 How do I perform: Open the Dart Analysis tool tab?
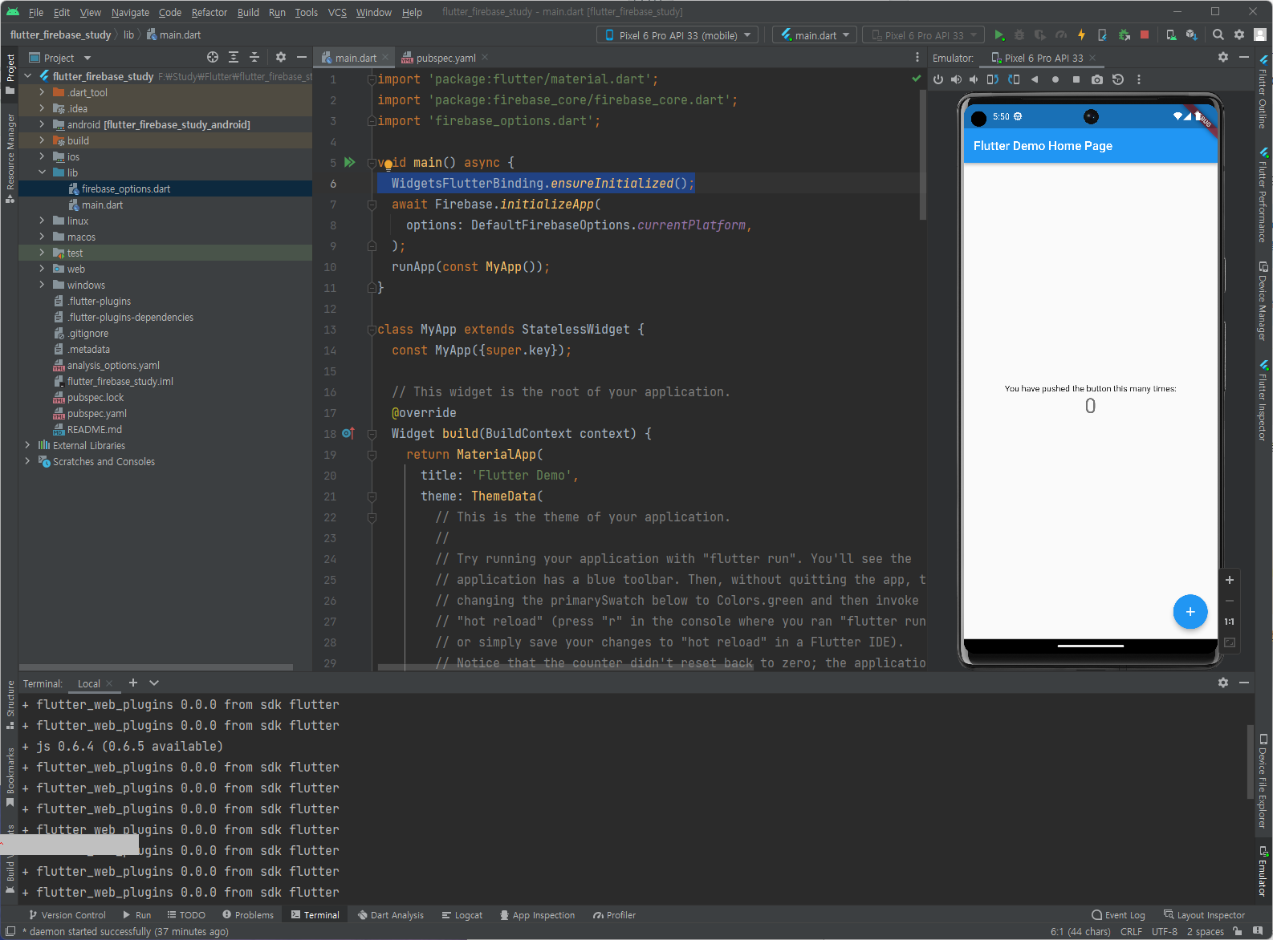click(x=391, y=915)
